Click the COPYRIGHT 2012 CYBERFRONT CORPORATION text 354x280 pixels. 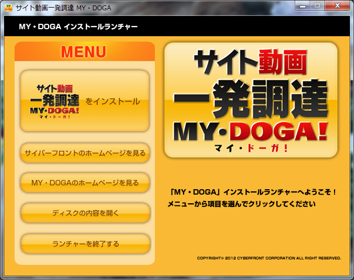tap(269, 258)
